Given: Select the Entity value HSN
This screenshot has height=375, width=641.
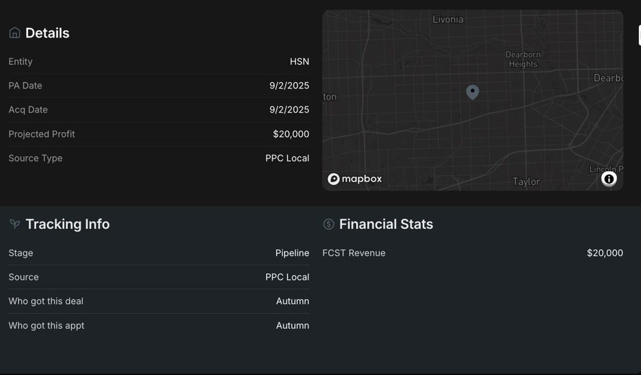Looking at the screenshot, I should tap(300, 62).
